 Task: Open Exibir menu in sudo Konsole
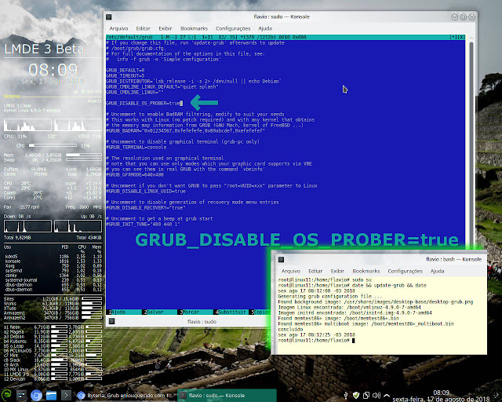tap(166, 28)
